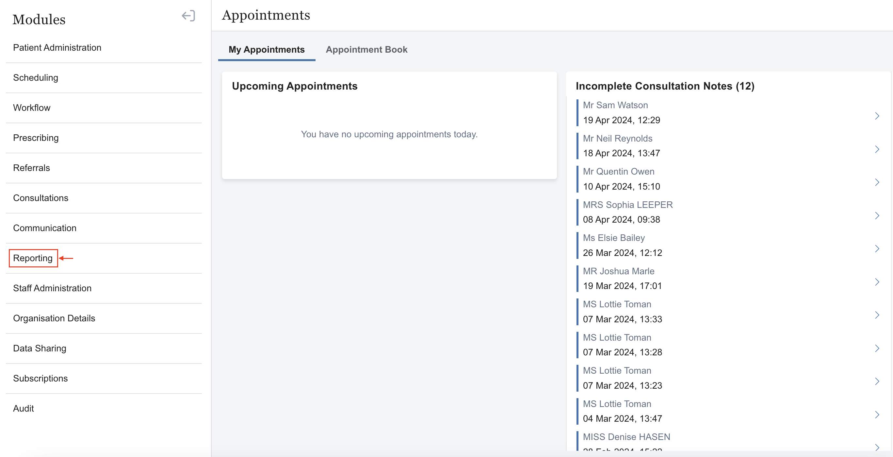Click the chevron for the 04 Mar 2024 note
Image resolution: width=893 pixels, height=457 pixels.
click(x=877, y=414)
